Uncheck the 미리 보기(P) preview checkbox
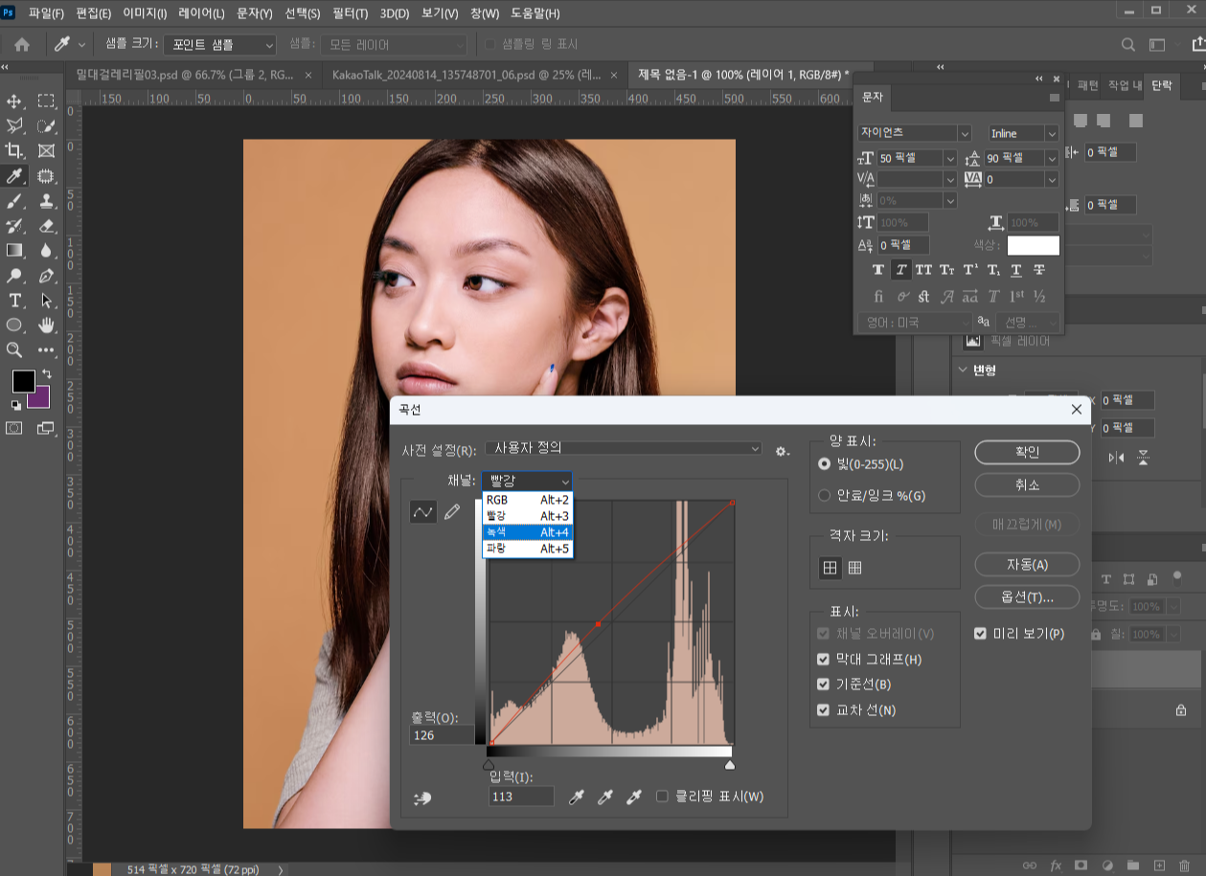 (981, 634)
